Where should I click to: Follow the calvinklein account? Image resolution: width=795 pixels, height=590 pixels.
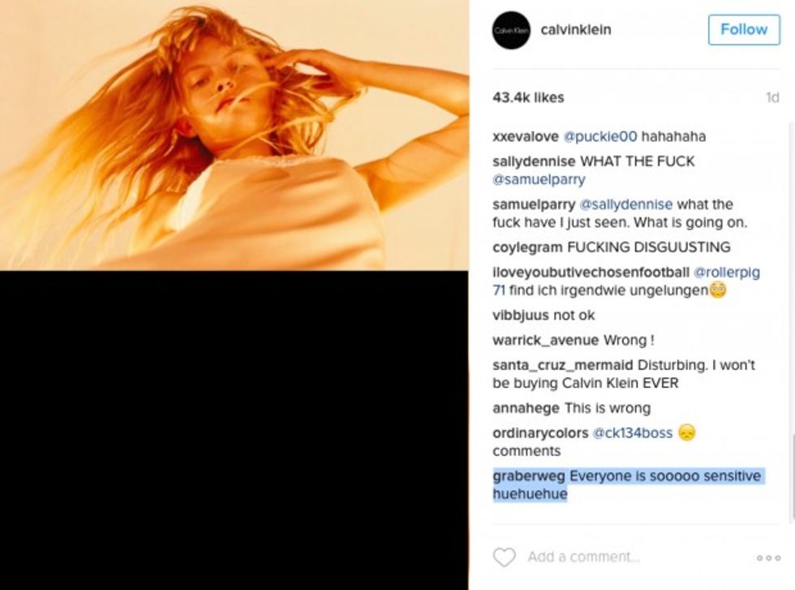744,29
